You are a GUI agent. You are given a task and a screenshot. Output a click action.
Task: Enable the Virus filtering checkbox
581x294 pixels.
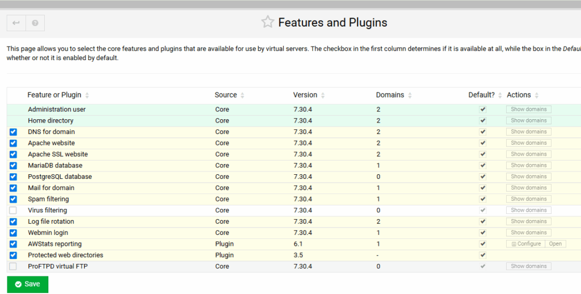tap(13, 211)
